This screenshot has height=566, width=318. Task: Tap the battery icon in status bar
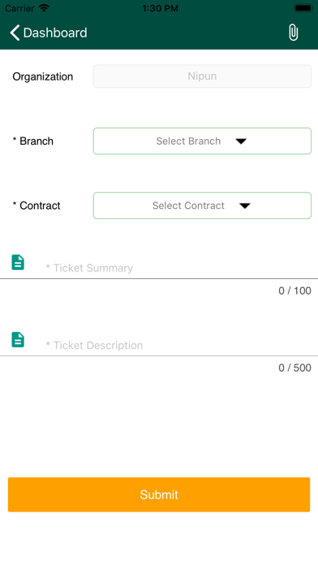point(303,8)
